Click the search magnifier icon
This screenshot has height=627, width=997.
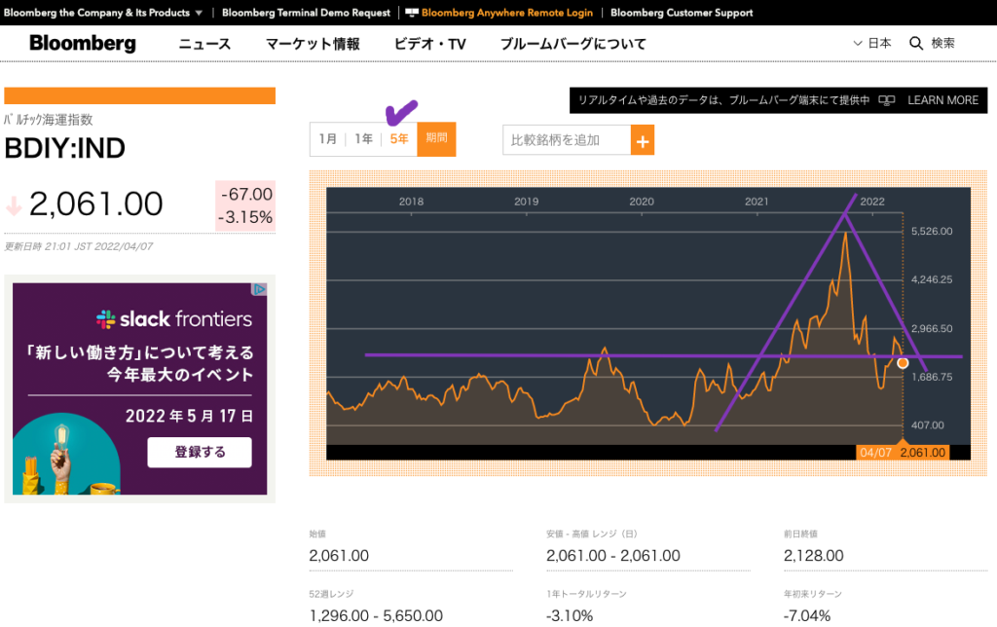[x=916, y=43]
